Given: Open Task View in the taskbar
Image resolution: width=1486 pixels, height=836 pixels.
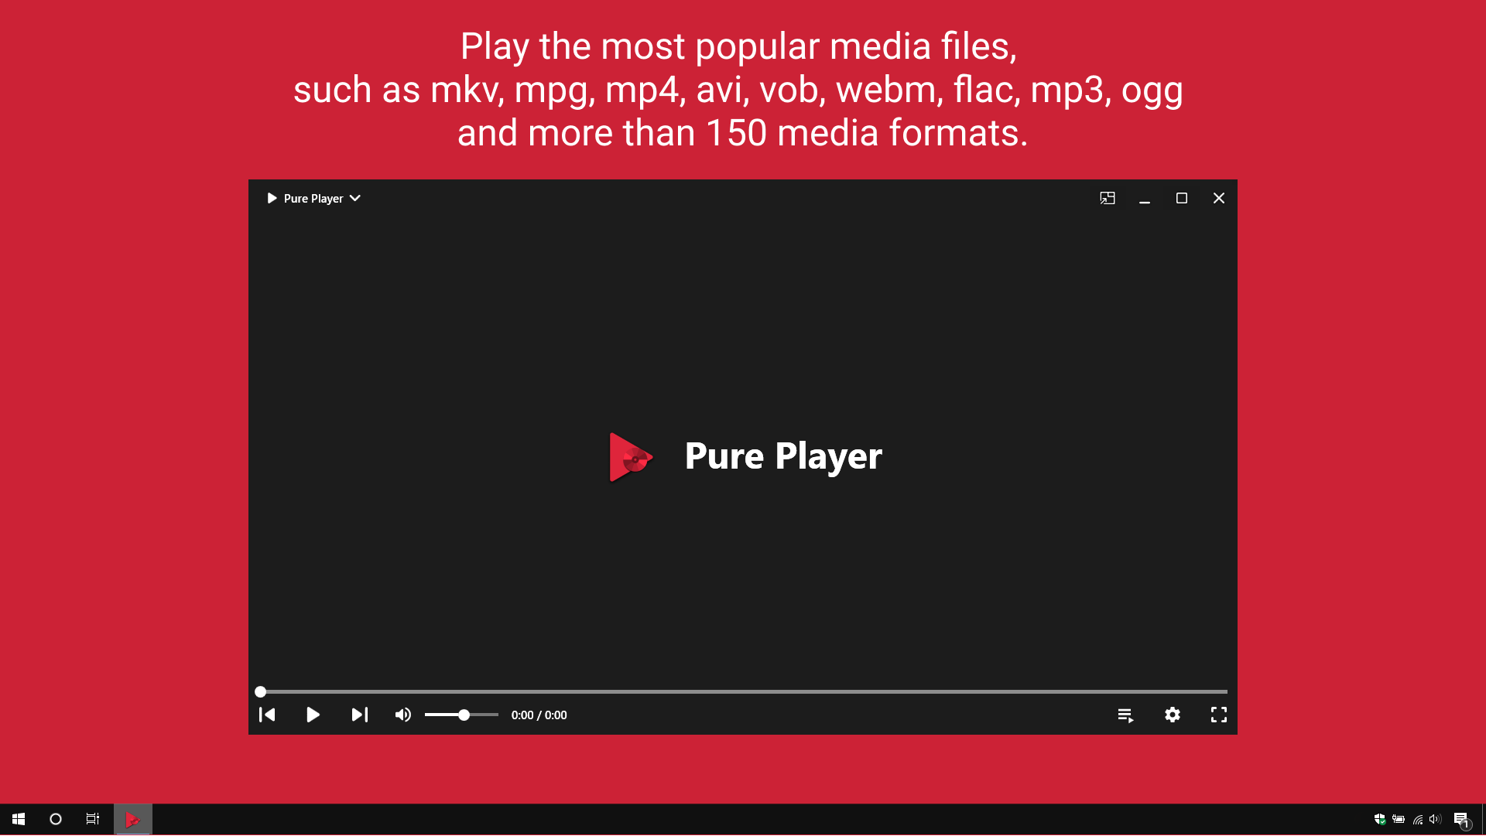Looking at the screenshot, I should (93, 819).
